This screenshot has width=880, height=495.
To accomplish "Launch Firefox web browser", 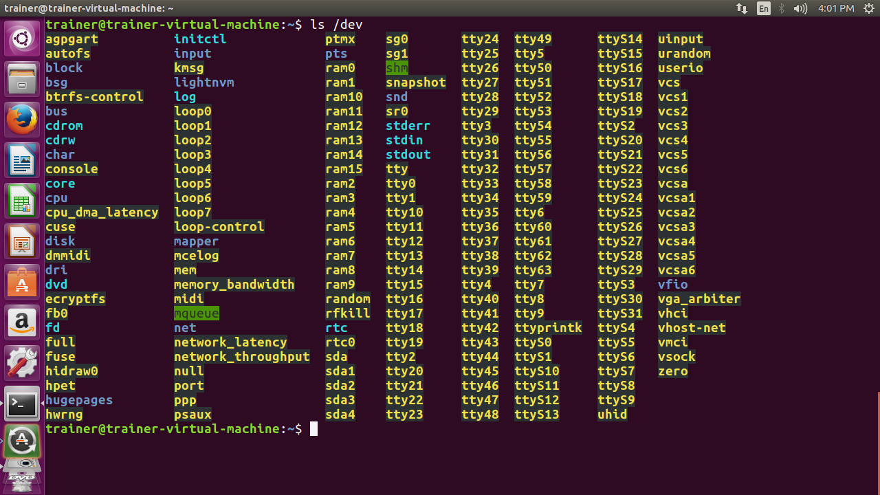I will [22, 120].
